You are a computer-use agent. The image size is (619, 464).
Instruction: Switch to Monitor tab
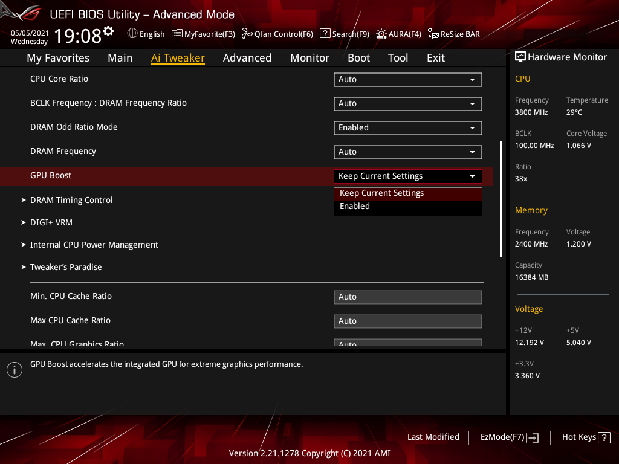point(309,58)
